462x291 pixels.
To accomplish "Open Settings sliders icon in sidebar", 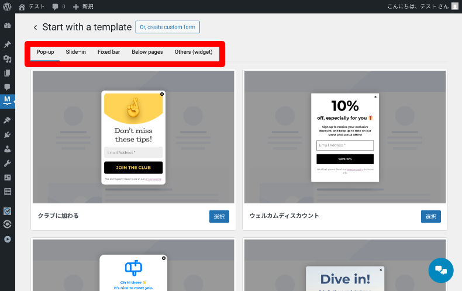I will pyautogui.click(x=8, y=178).
